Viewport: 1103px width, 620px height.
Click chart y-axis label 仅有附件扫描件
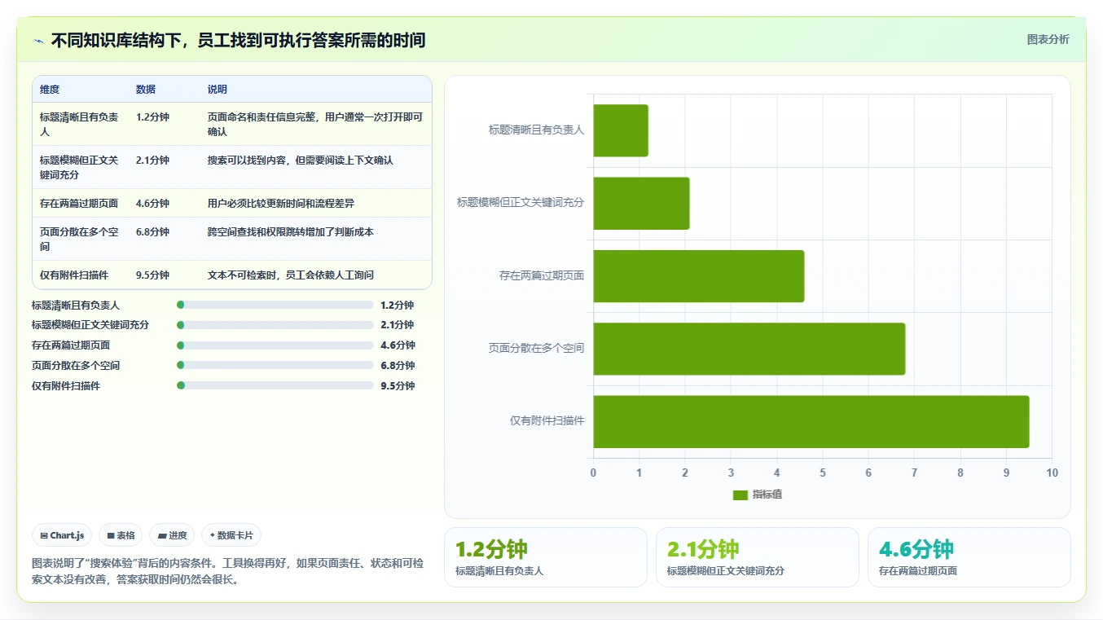[547, 421]
